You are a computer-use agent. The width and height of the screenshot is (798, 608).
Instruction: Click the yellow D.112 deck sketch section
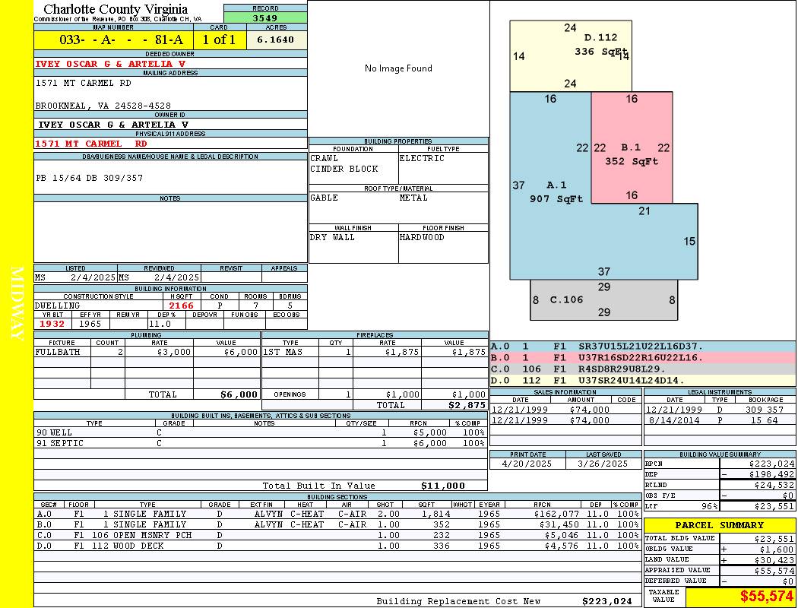click(x=571, y=56)
